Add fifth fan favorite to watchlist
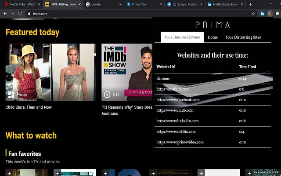 [x=201, y=173]
